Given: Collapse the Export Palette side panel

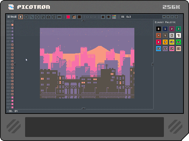Looking at the screenshot, I should [x=152, y=64].
